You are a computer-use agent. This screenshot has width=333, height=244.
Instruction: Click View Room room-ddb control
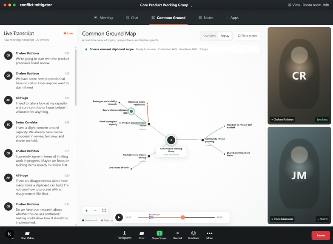(x=308, y=5)
